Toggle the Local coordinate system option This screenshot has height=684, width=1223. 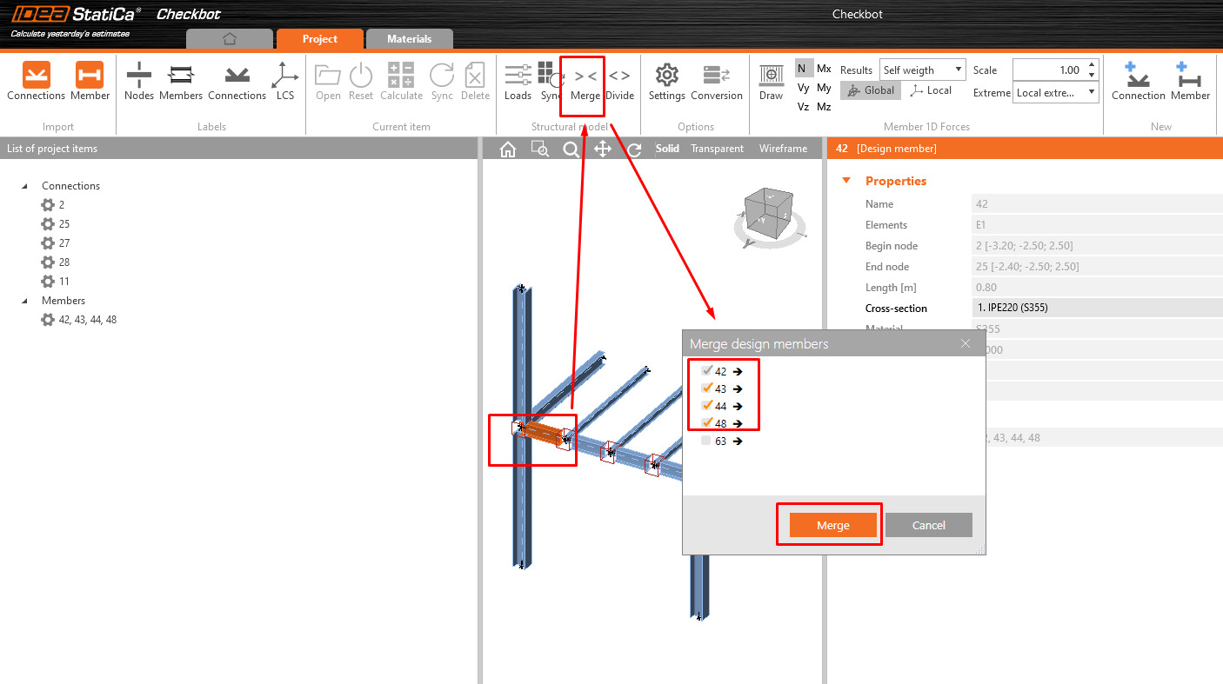pyautogui.click(x=932, y=90)
